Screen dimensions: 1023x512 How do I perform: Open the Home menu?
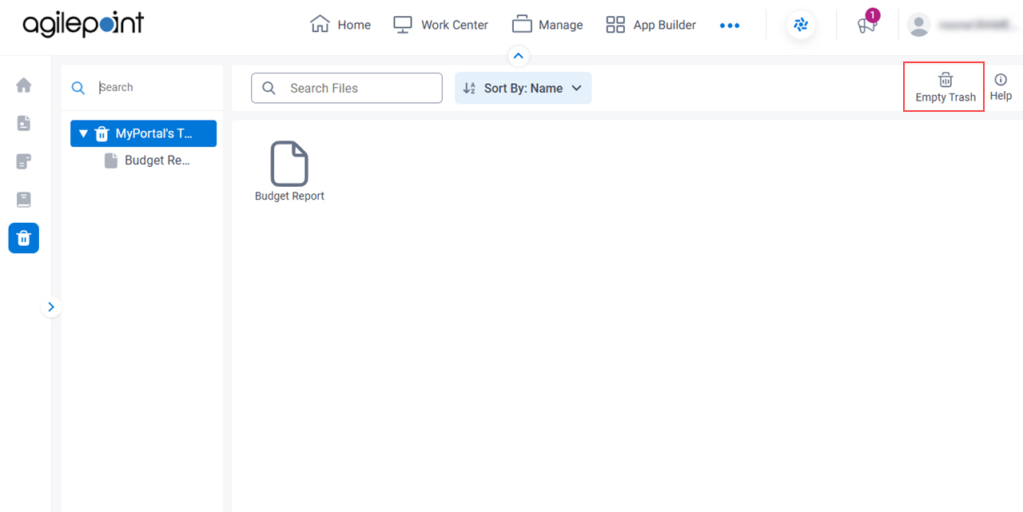(340, 25)
